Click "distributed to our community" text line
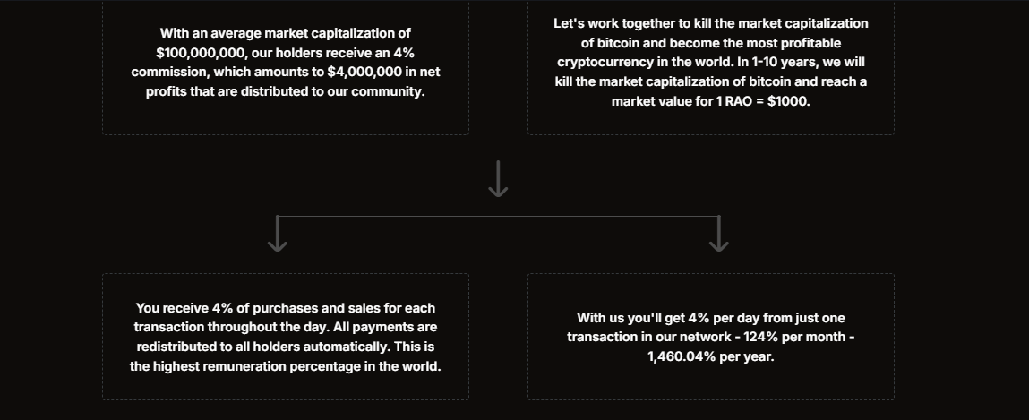Image resolution: width=1029 pixels, height=420 pixels. pos(285,92)
